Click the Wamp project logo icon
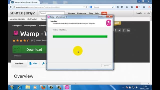The image size is (160, 90). tap(16, 33)
